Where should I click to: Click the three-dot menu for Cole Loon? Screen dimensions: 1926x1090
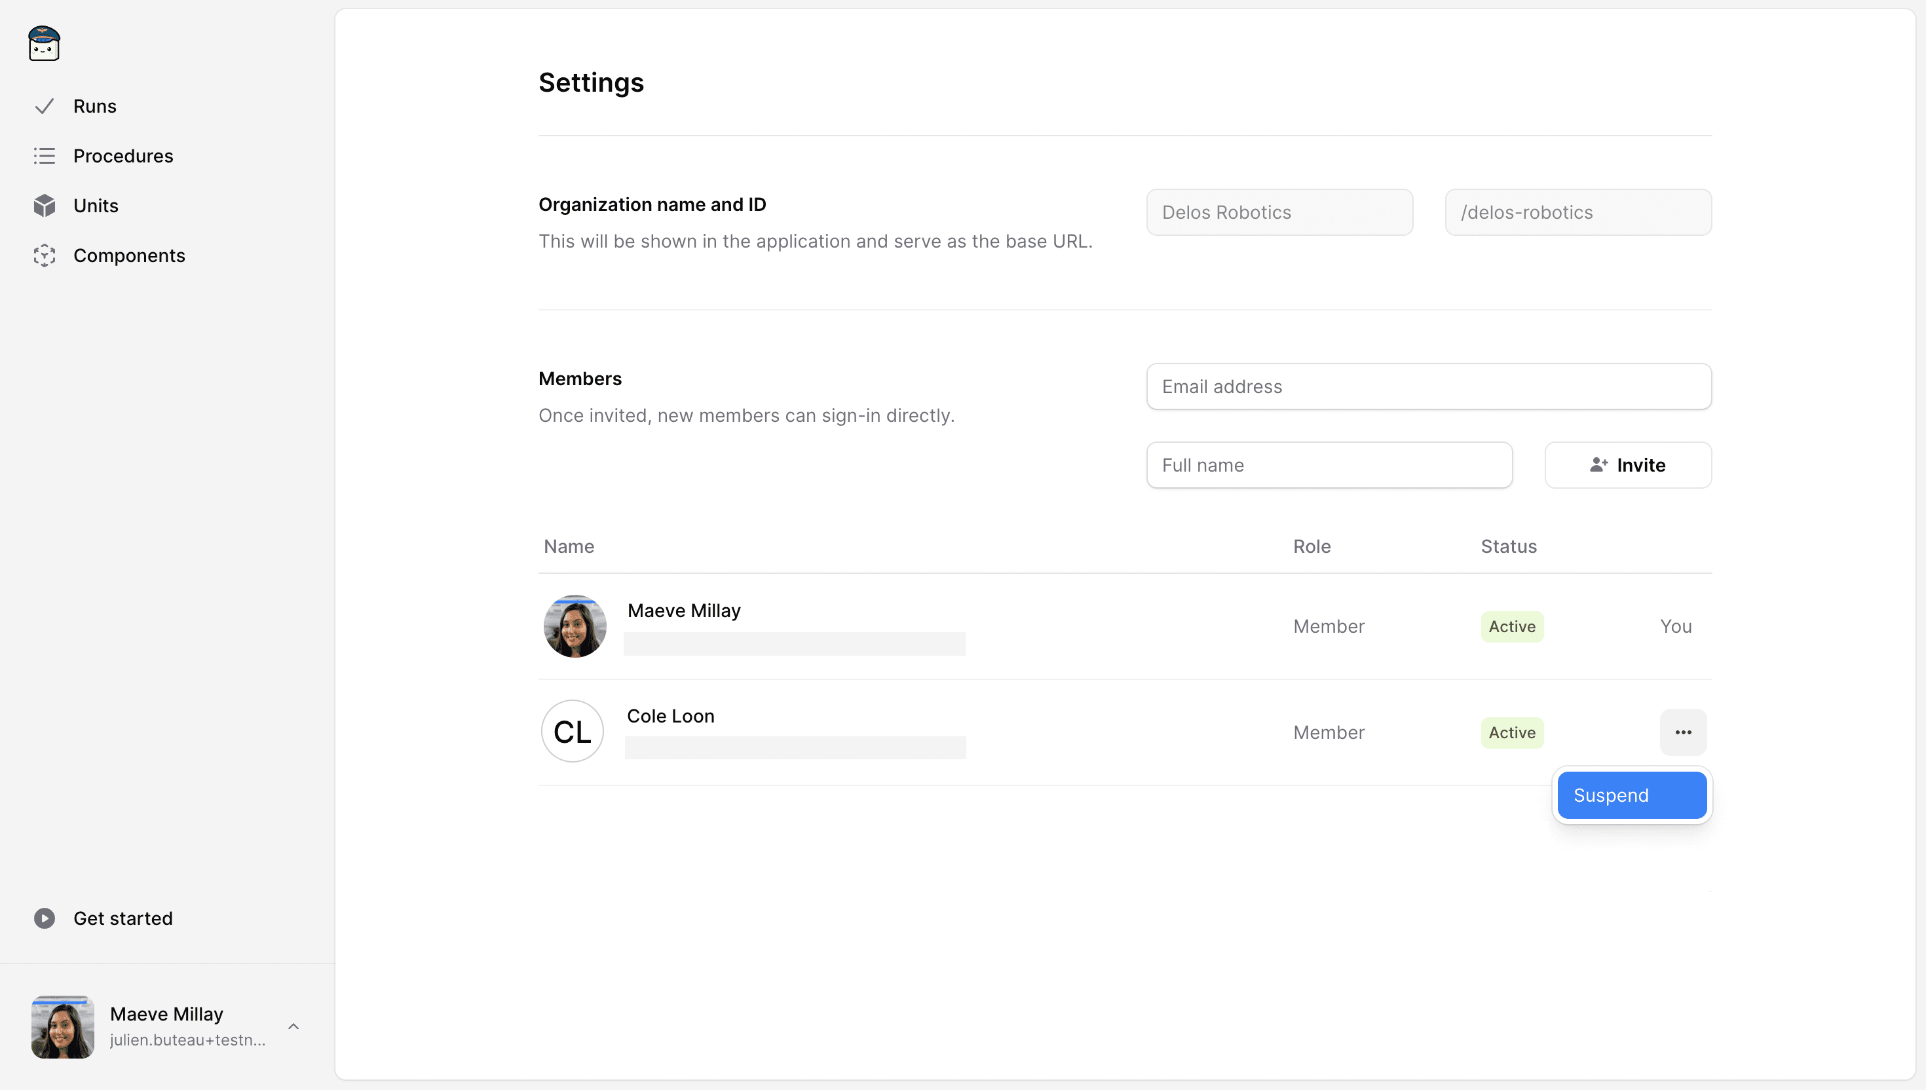(1682, 732)
